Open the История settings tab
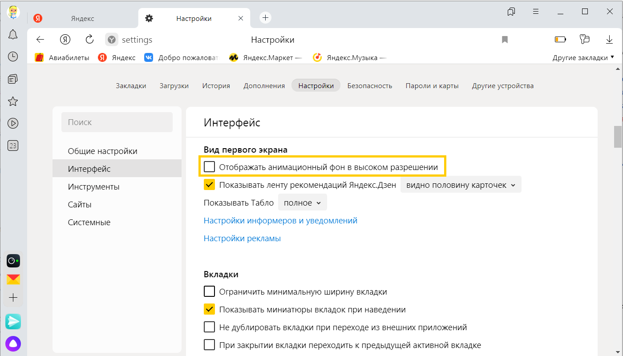The height and width of the screenshot is (356, 623). point(216,85)
